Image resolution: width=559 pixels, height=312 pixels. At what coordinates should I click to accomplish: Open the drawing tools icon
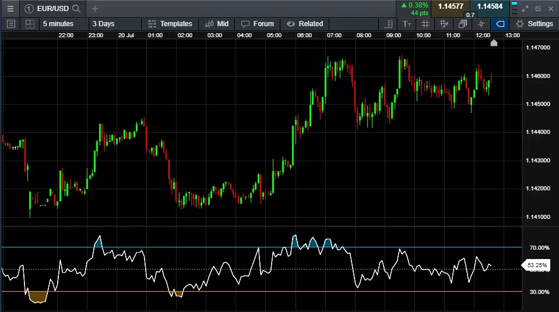click(444, 24)
